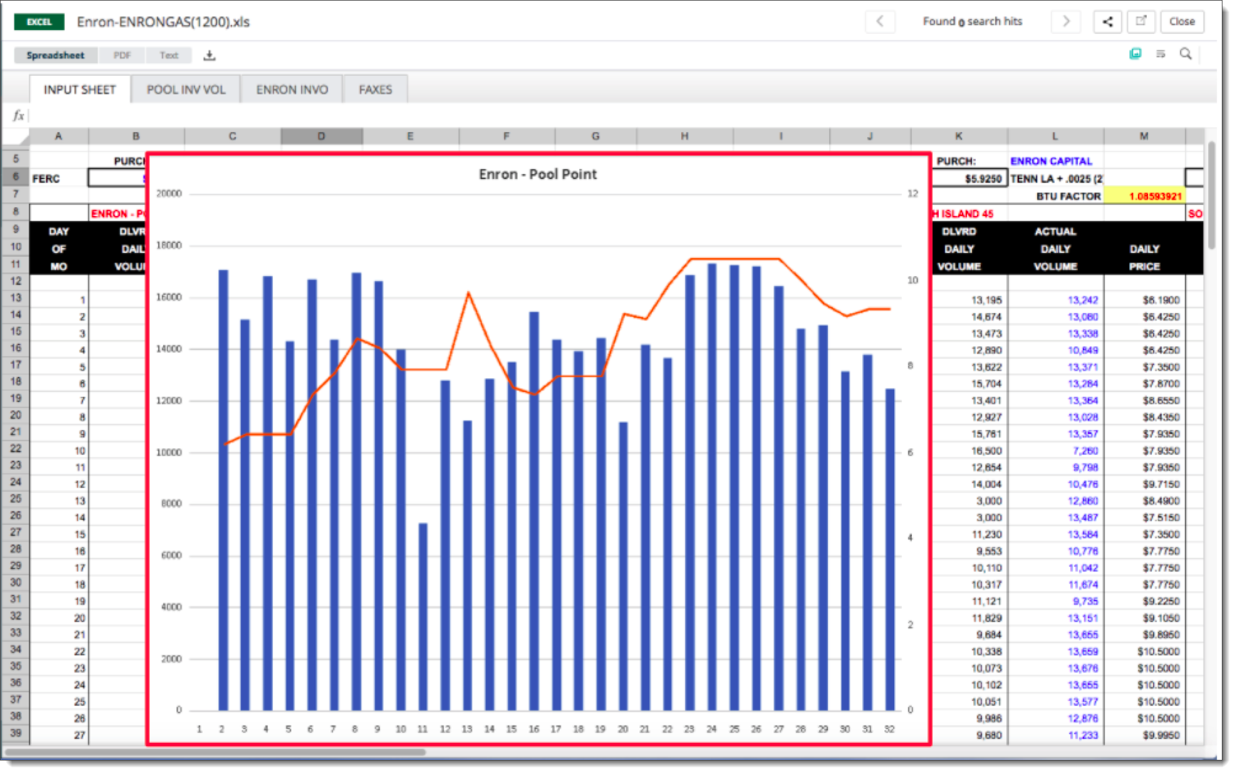1235x773 pixels.
Task: Open the FAXES sheet tab
Action: 375,90
